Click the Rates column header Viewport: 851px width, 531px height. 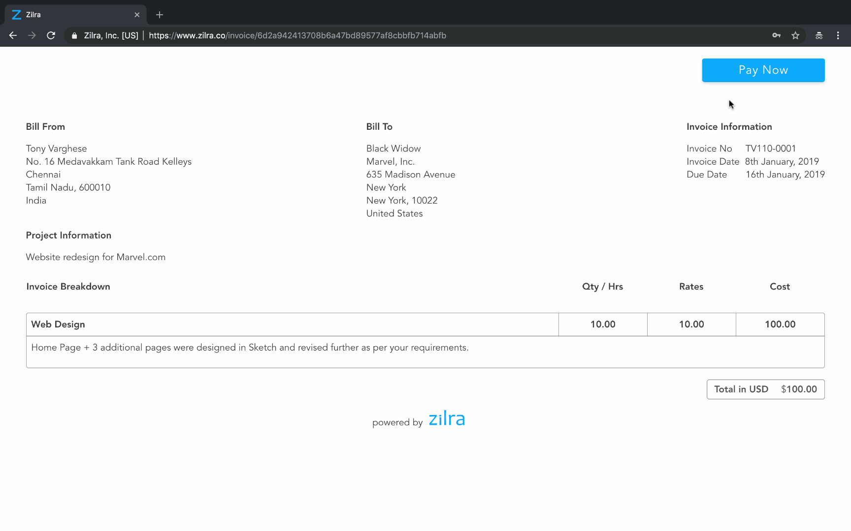(x=691, y=287)
